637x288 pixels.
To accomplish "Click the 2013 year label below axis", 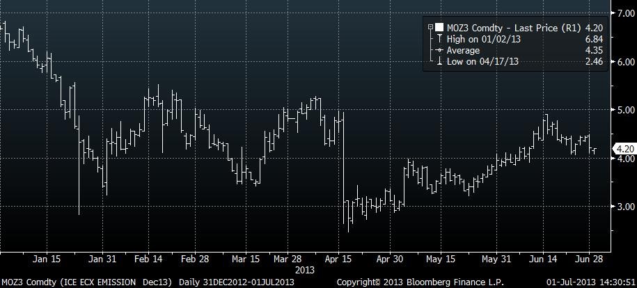I will pos(306,269).
